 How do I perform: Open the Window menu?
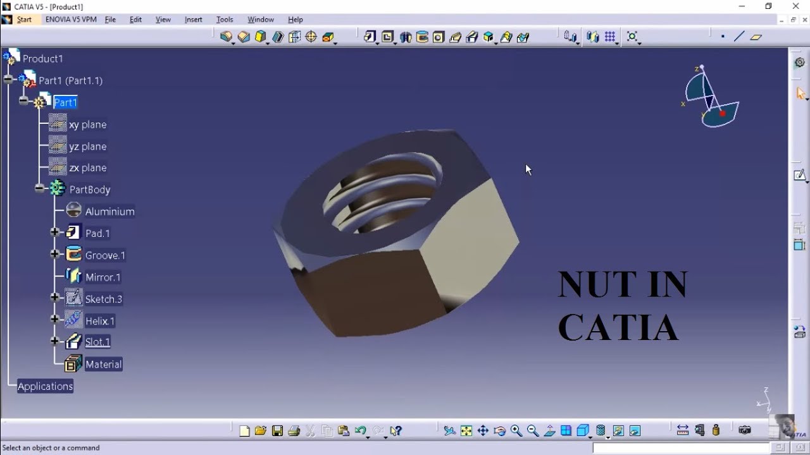coord(261,20)
